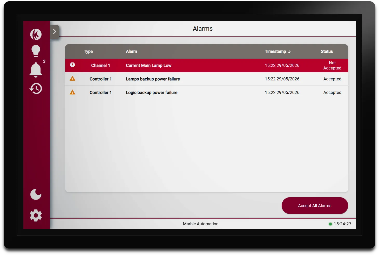
Task: Click the Accept All Alarms button
Action: [x=315, y=206]
